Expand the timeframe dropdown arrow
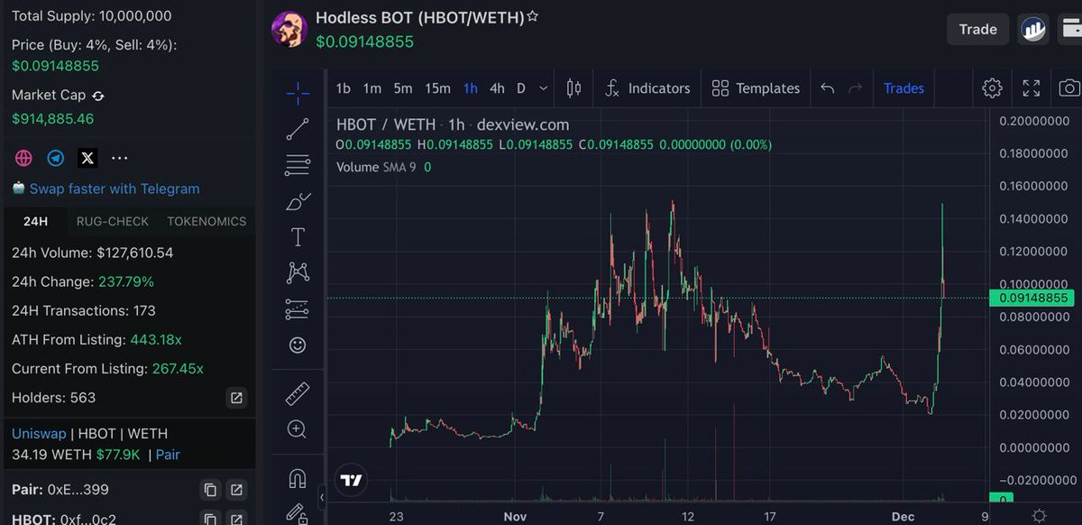 [x=543, y=88]
